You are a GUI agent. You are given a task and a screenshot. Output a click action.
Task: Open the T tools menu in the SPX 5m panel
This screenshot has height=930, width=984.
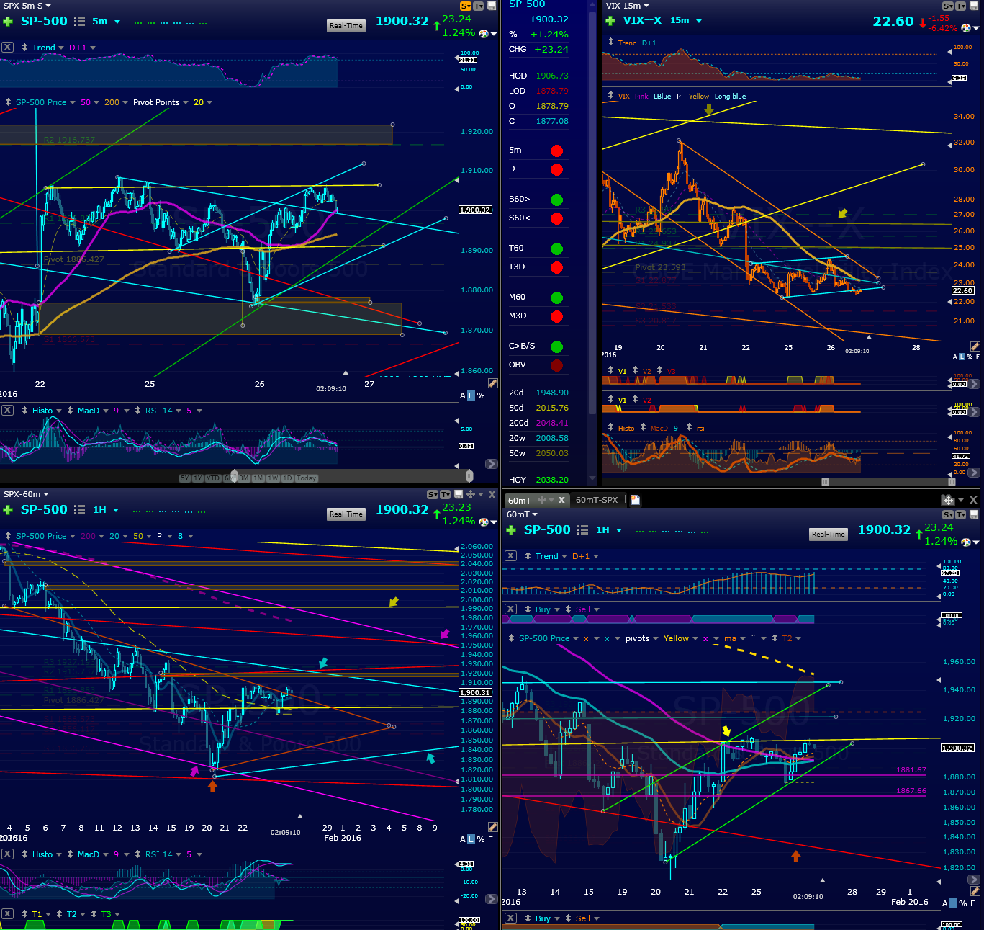coord(479,6)
